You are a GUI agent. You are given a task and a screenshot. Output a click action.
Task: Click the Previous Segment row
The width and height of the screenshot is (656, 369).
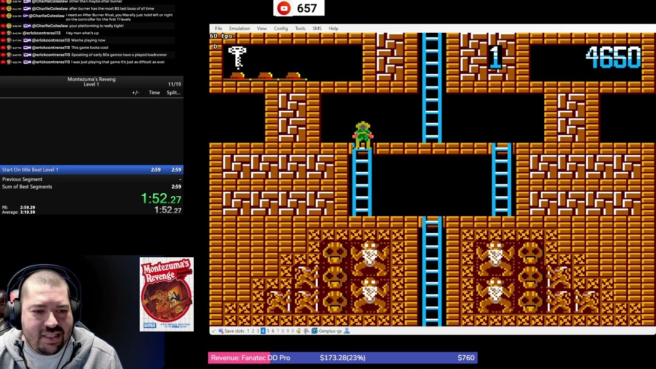point(91,179)
